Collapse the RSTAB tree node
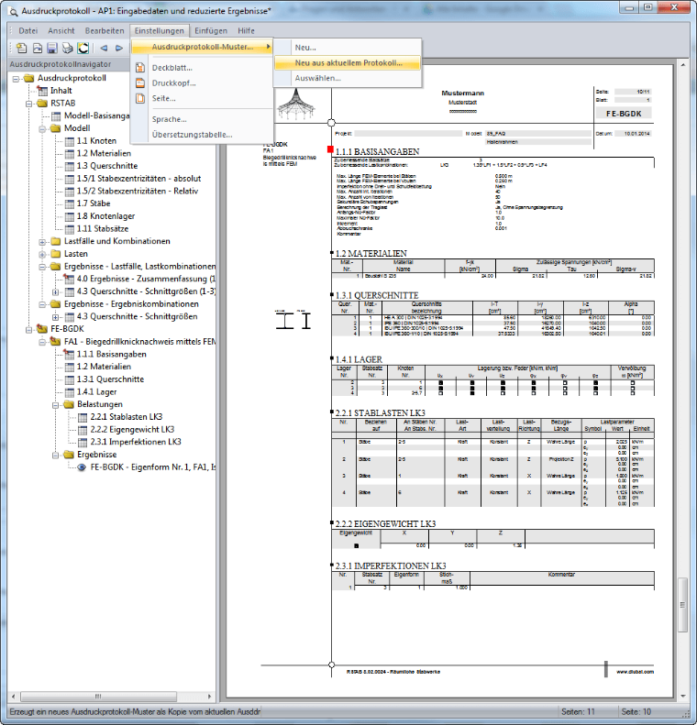The image size is (697, 725). (29, 104)
